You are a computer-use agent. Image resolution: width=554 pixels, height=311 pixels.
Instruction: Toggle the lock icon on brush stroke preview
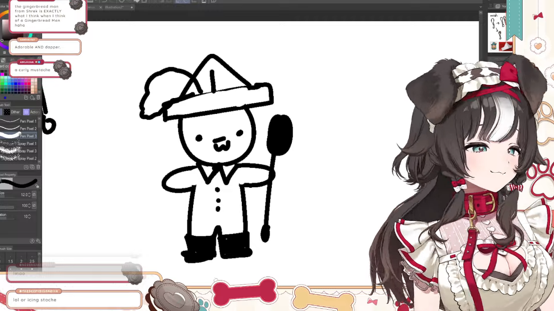38,186
